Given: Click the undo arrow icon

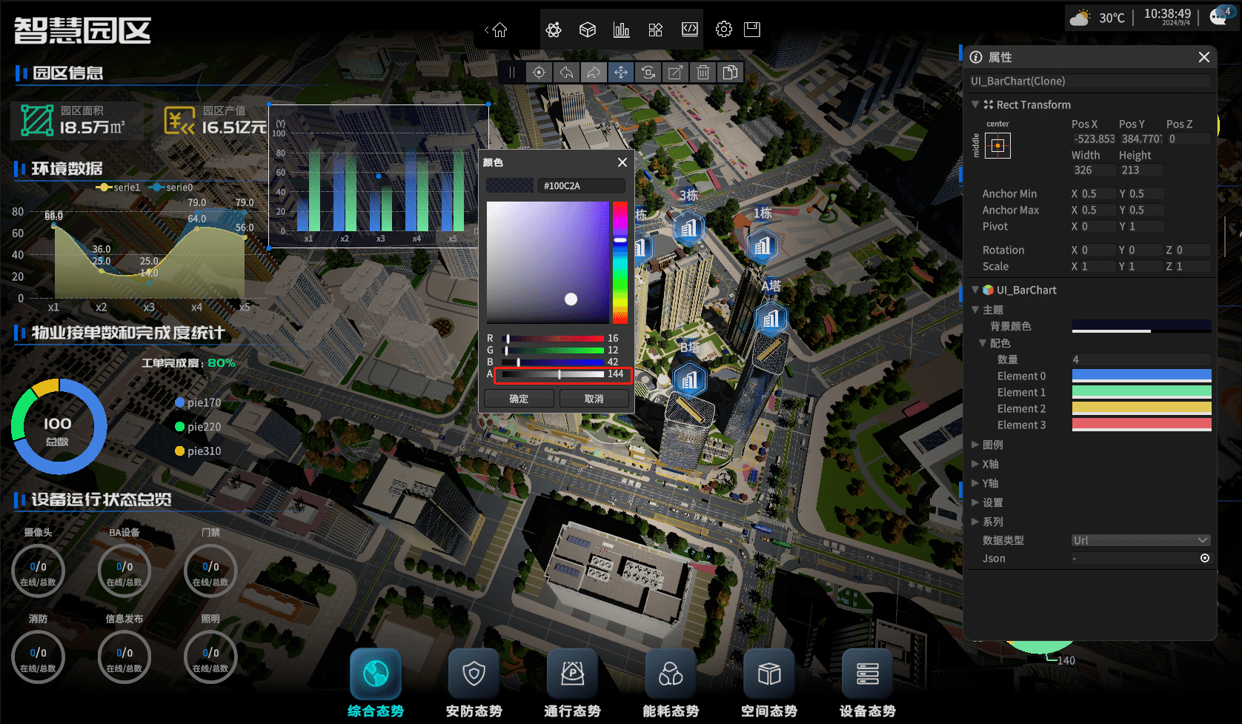Looking at the screenshot, I should pos(567,73).
